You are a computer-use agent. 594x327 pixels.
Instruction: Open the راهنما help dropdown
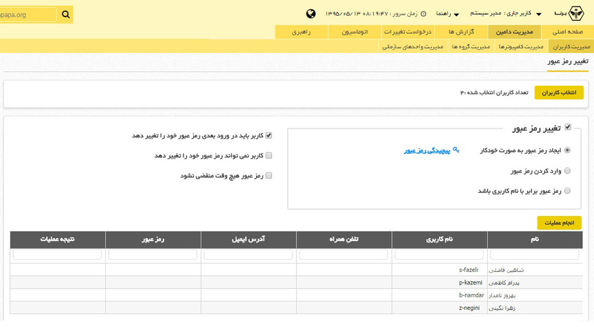click(x=448, y=14)
